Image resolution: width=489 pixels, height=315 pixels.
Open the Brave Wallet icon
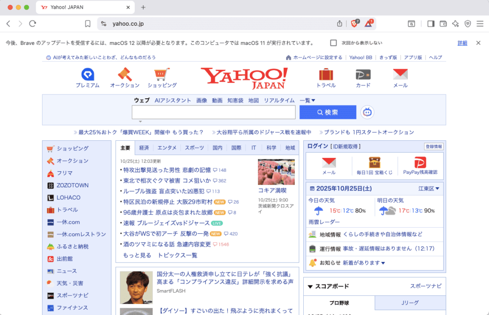click(x=443, y=24)
